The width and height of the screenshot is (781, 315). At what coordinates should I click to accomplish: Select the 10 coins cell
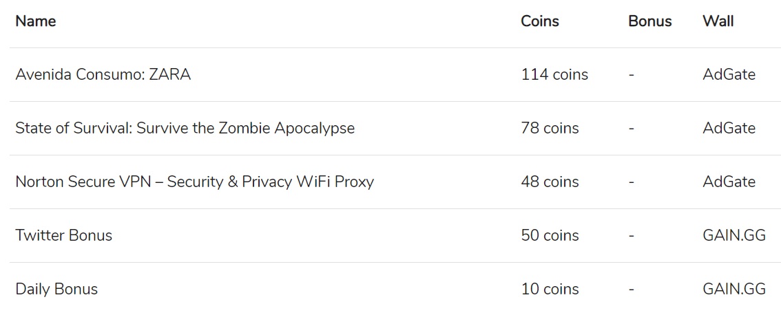[550, 290]
